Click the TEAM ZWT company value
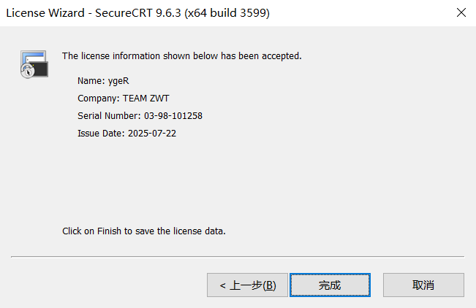Screen dimensions: 476x308 coord(146,99)
